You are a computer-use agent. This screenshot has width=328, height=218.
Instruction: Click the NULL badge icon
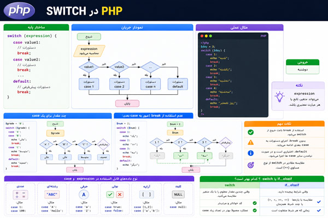click(x=178, y=195)
